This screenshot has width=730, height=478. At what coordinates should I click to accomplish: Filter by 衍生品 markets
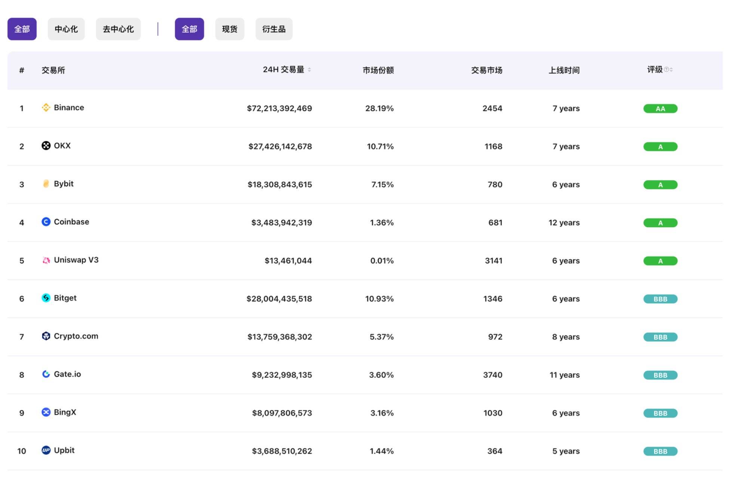(274, 29)
